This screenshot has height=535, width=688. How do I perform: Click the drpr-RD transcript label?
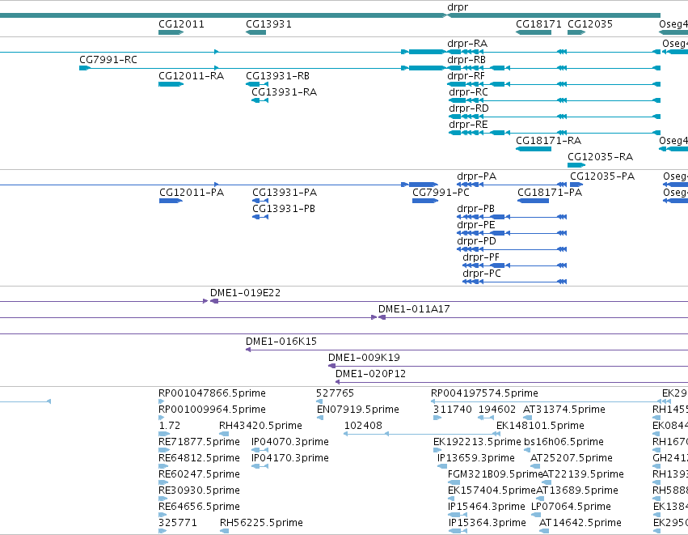[x=469, y=108]
